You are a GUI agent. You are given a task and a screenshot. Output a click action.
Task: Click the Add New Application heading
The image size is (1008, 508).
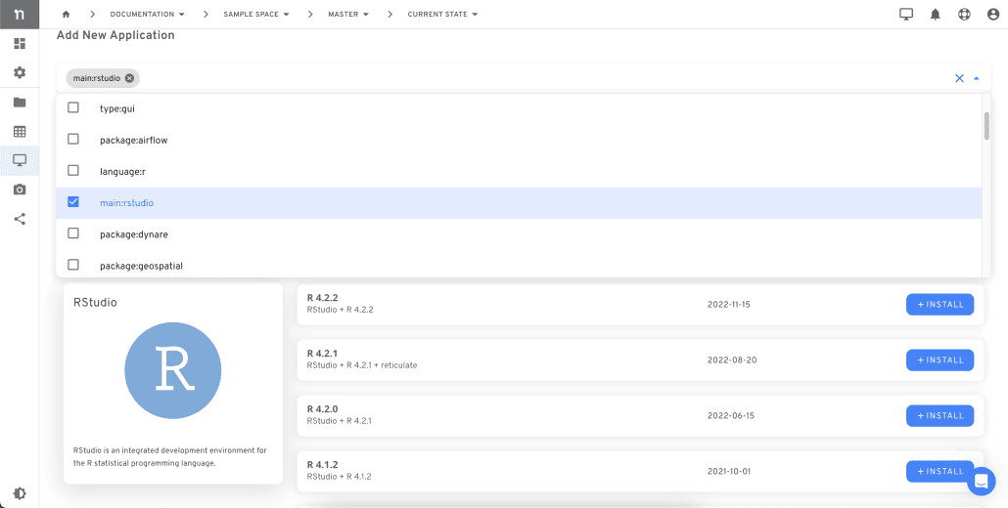tap(115, 35)
